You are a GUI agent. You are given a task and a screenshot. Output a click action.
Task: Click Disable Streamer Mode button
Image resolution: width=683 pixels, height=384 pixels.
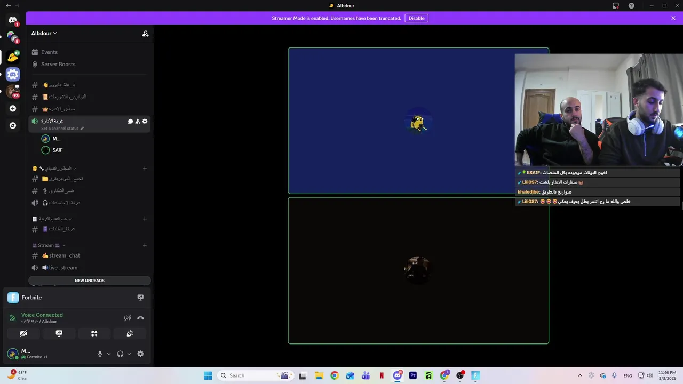(x=416, y=18)
